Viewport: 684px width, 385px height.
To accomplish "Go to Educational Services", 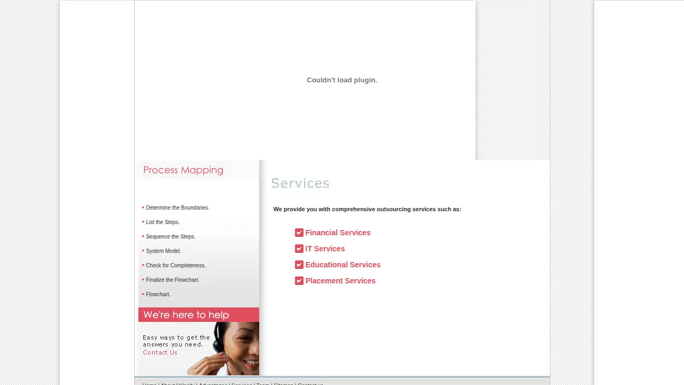I will click(x=343, y=265).
